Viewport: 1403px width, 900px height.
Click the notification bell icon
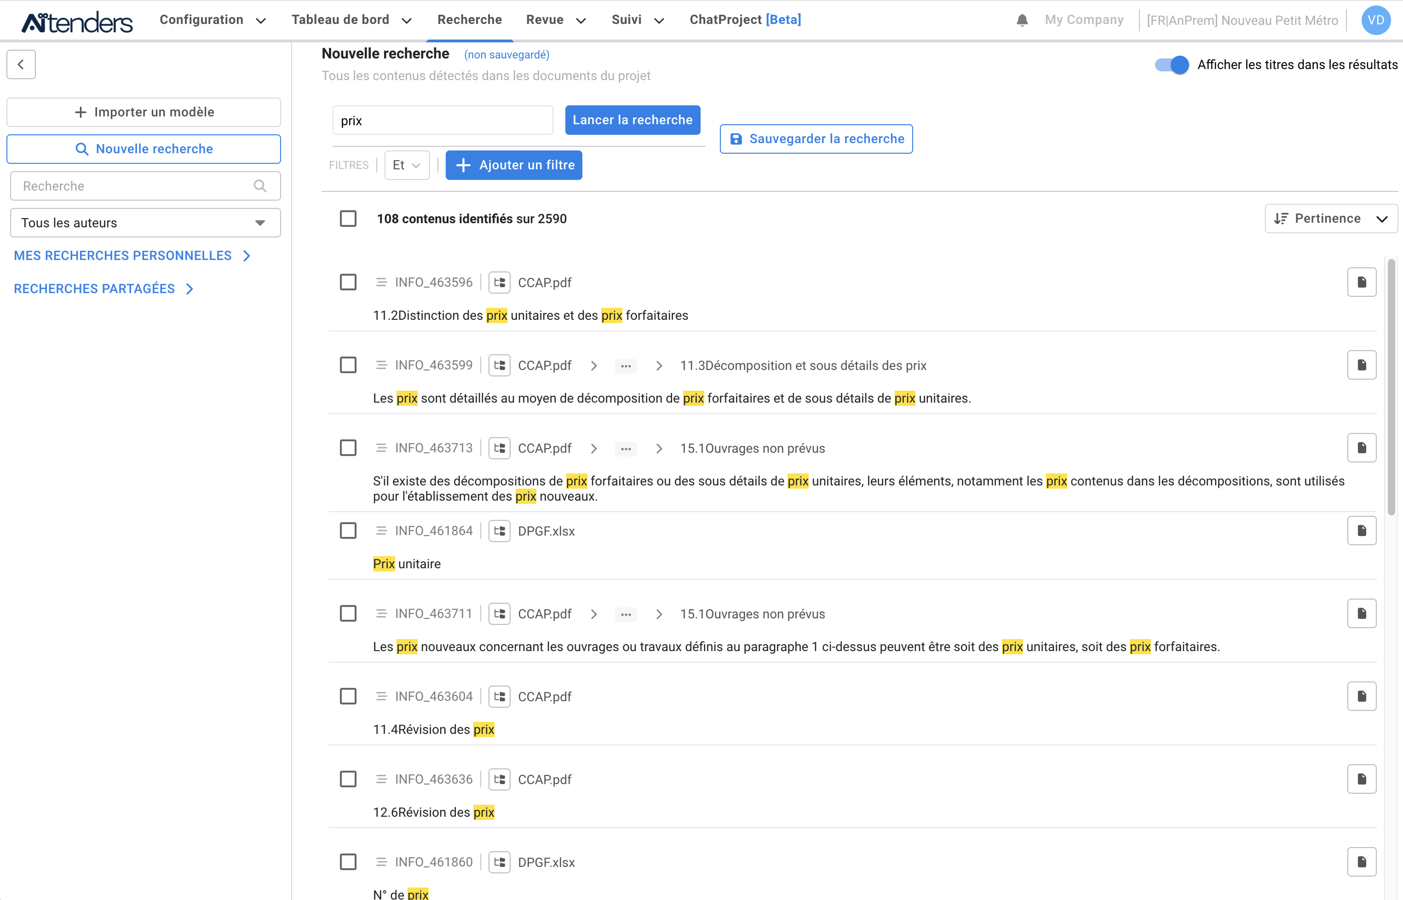[x=1022, y=20]
